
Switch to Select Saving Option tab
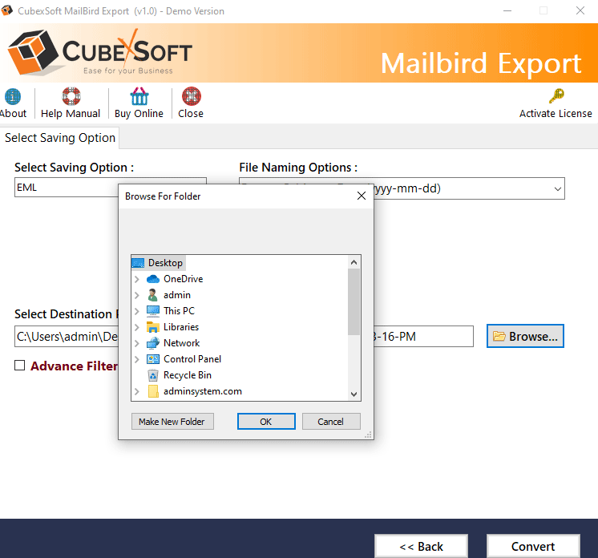pyautogui.click(x=60, y=138)
